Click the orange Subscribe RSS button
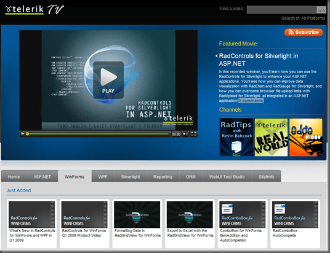Screen dimensions: 330x253 point(304,33)
